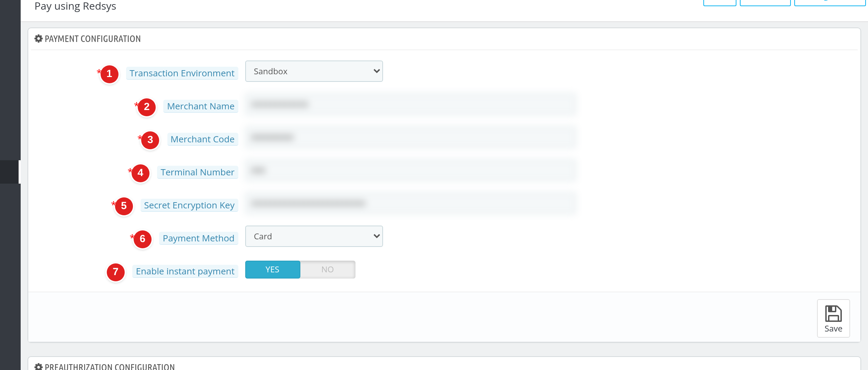Click the Payment Method label
Image resolution: width=868 pixels, height=370 pixels.
point(198,238)
